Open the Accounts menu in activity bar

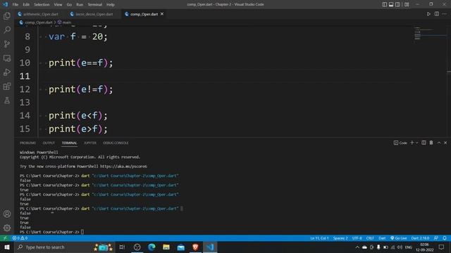click(x=7, y=214)
